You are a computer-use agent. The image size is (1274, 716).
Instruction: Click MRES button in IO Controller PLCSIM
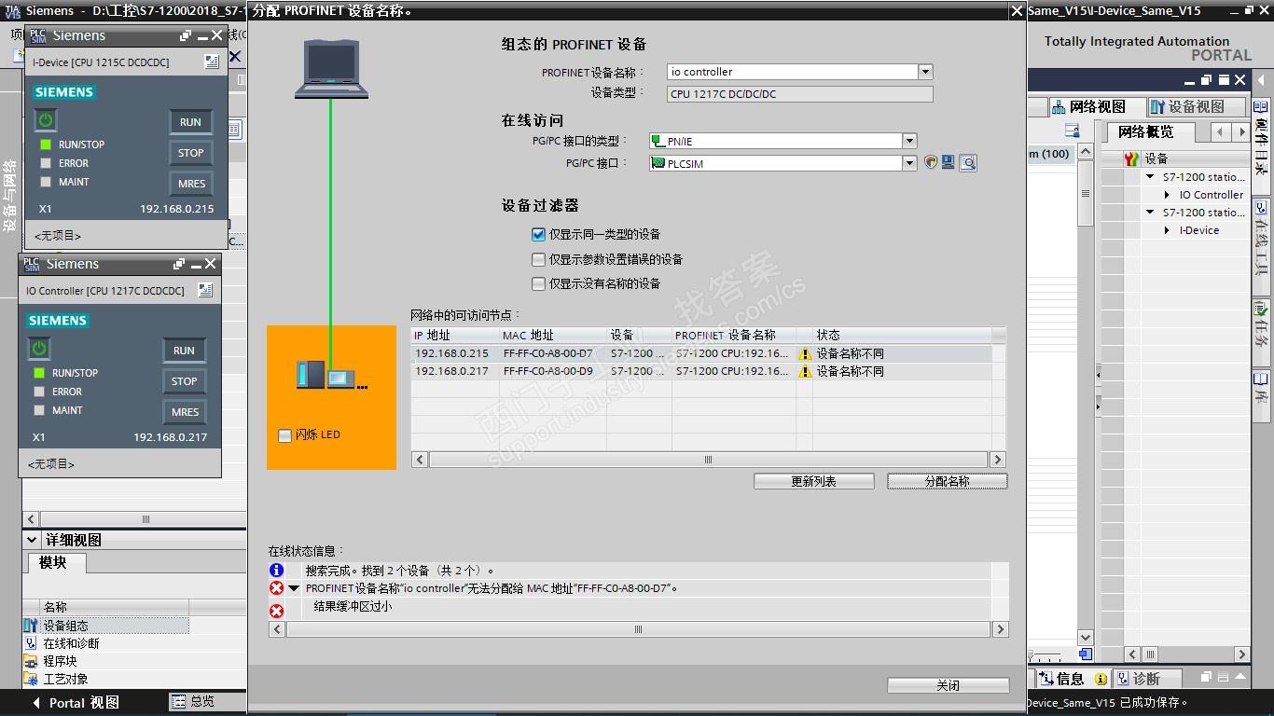point(185,412)
